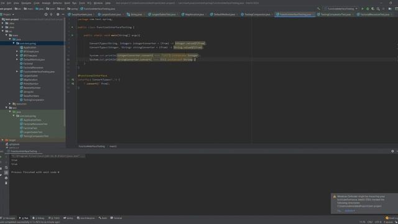Click the print icon in Run console sidebar
Screen dimensions: 398x224
(x=6, y=178)
